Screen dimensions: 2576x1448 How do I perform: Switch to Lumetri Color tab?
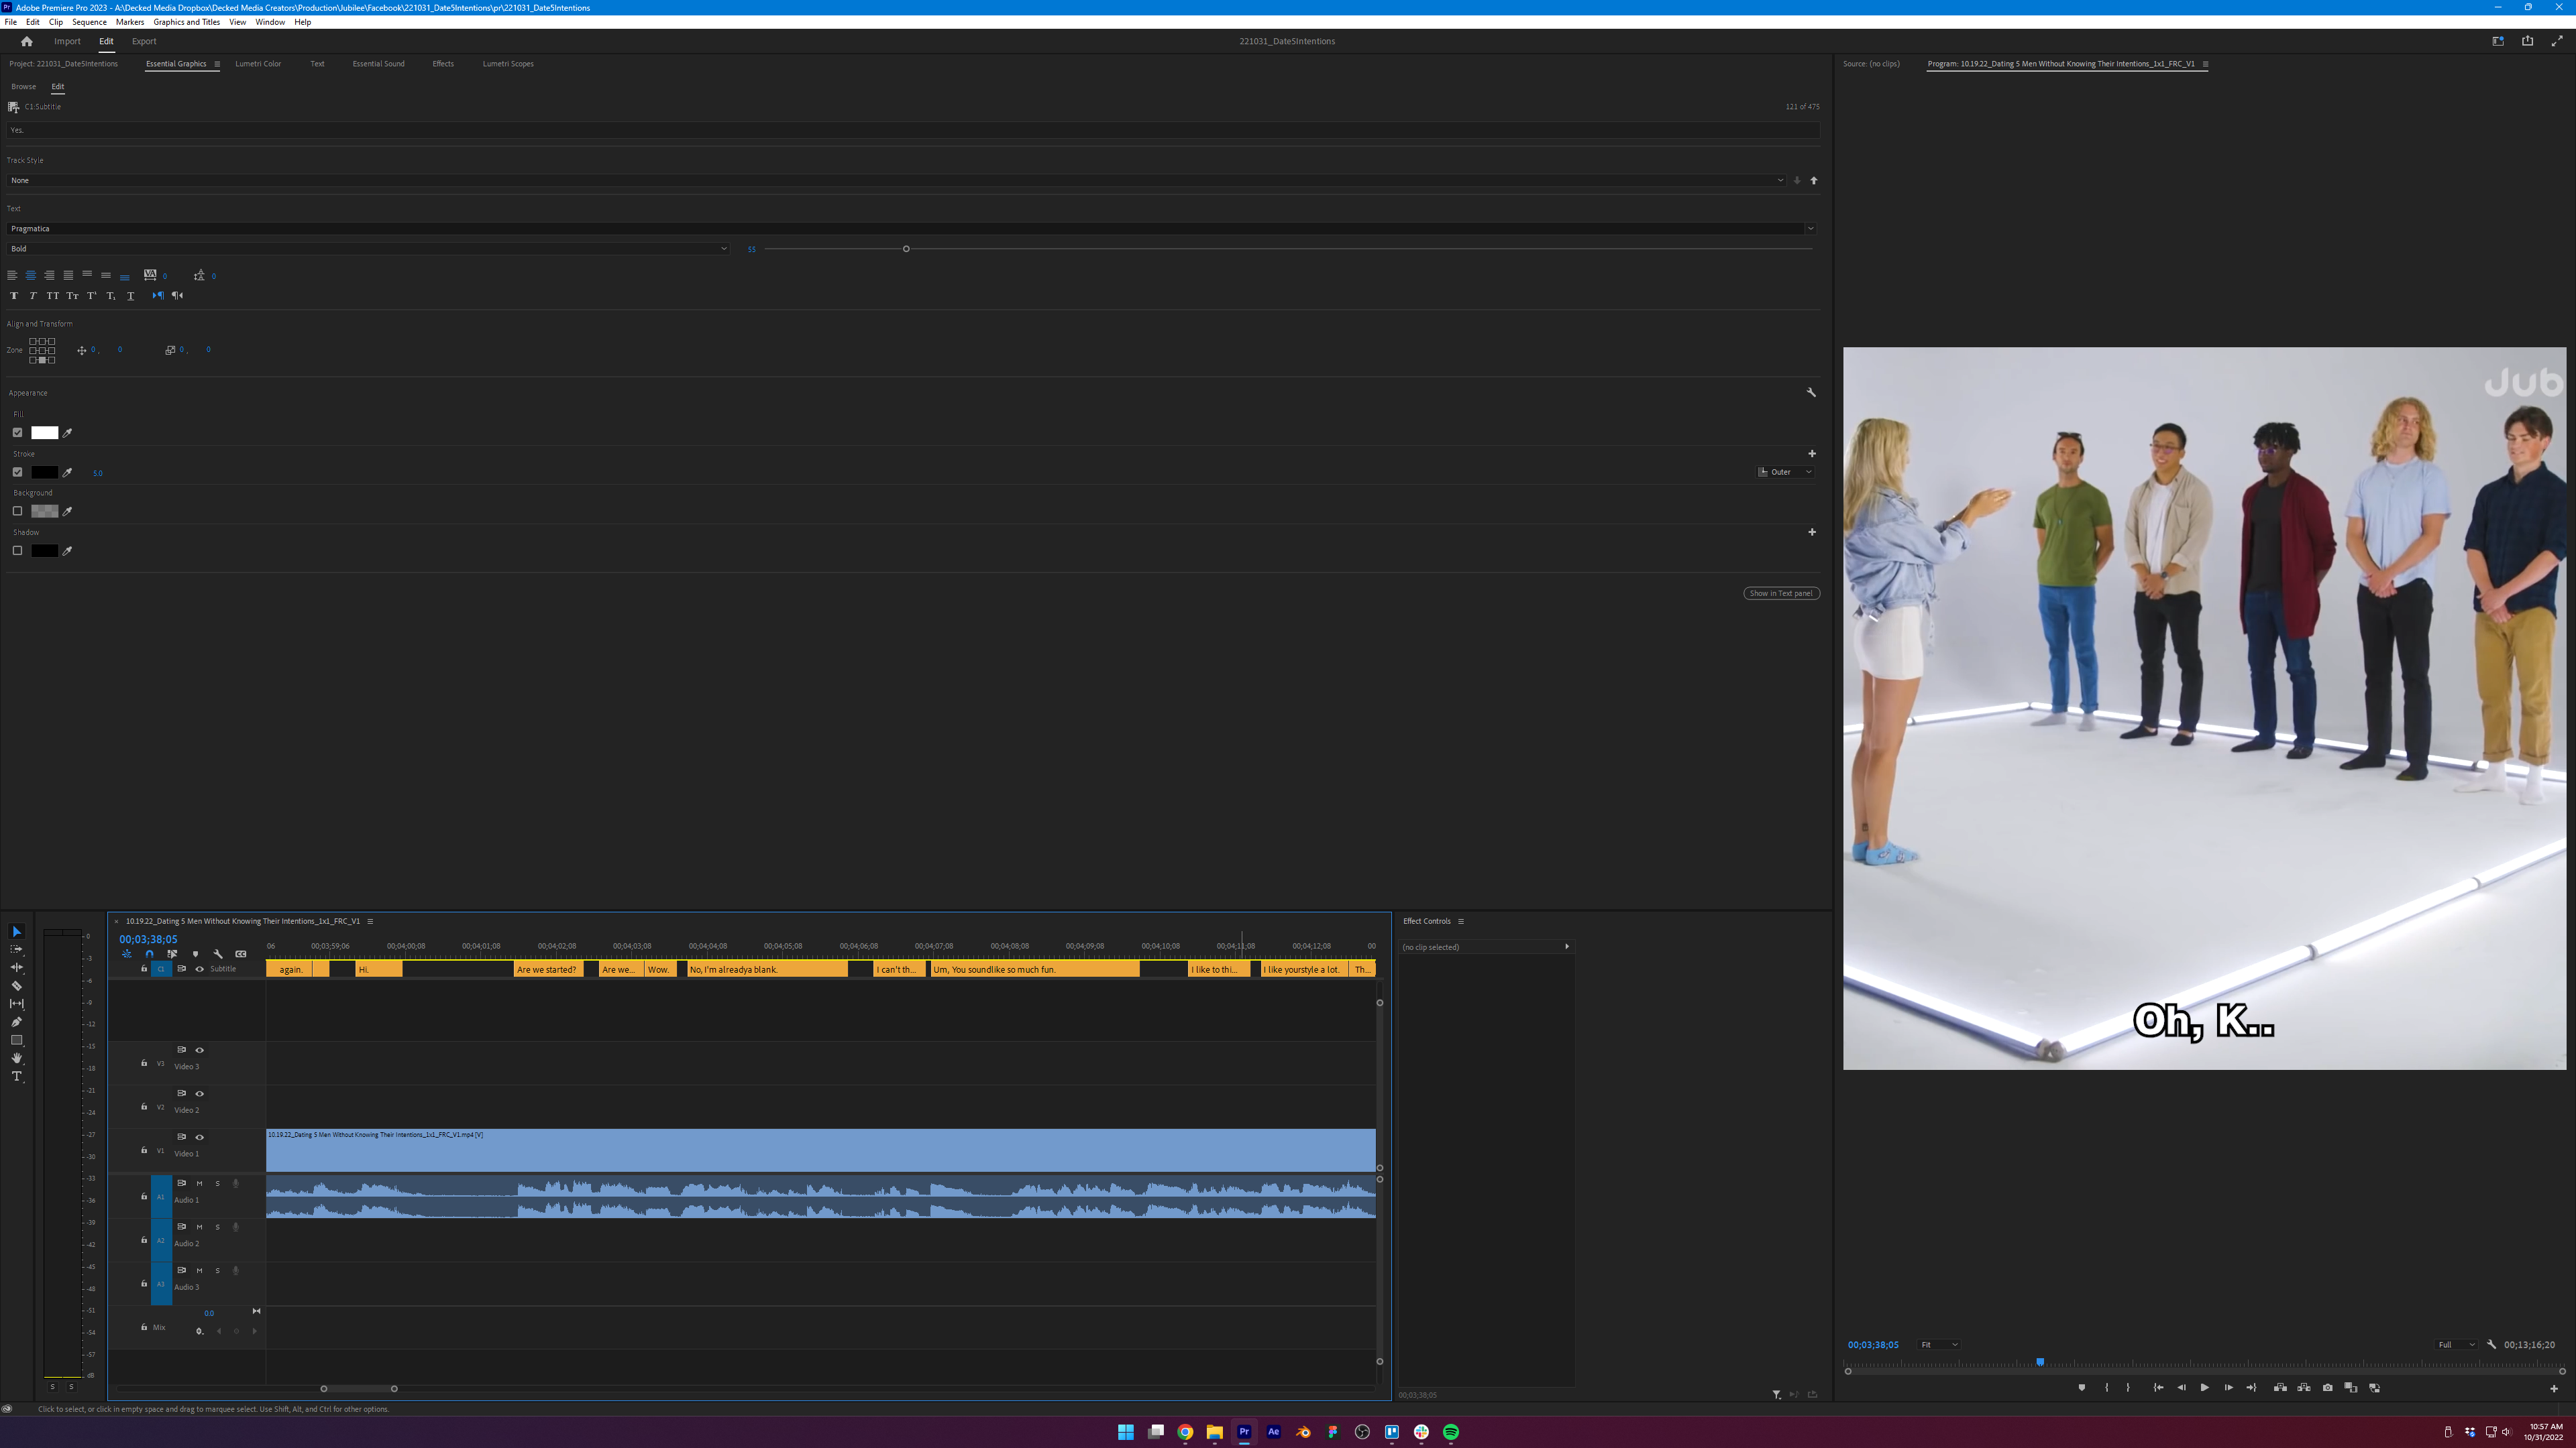point(258,64)
